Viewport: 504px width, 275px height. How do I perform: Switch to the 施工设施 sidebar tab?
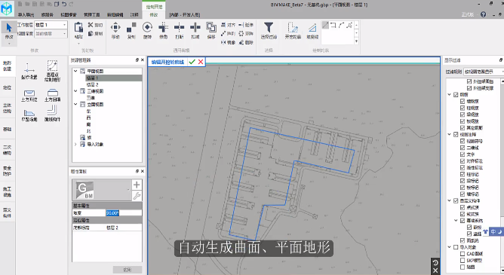click(x=7, y=192)
